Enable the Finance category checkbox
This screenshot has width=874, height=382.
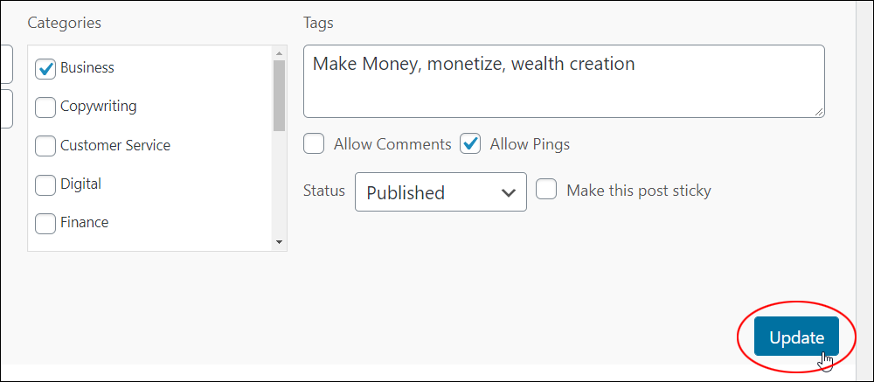click(45, 224)
